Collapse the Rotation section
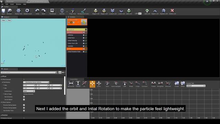 click(x=1, y=115)
